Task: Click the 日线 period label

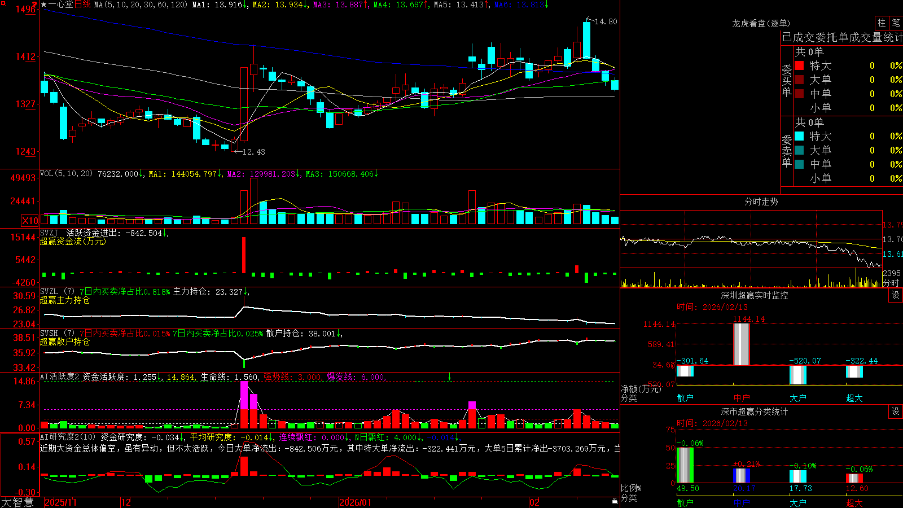Action: pos(82,5)
